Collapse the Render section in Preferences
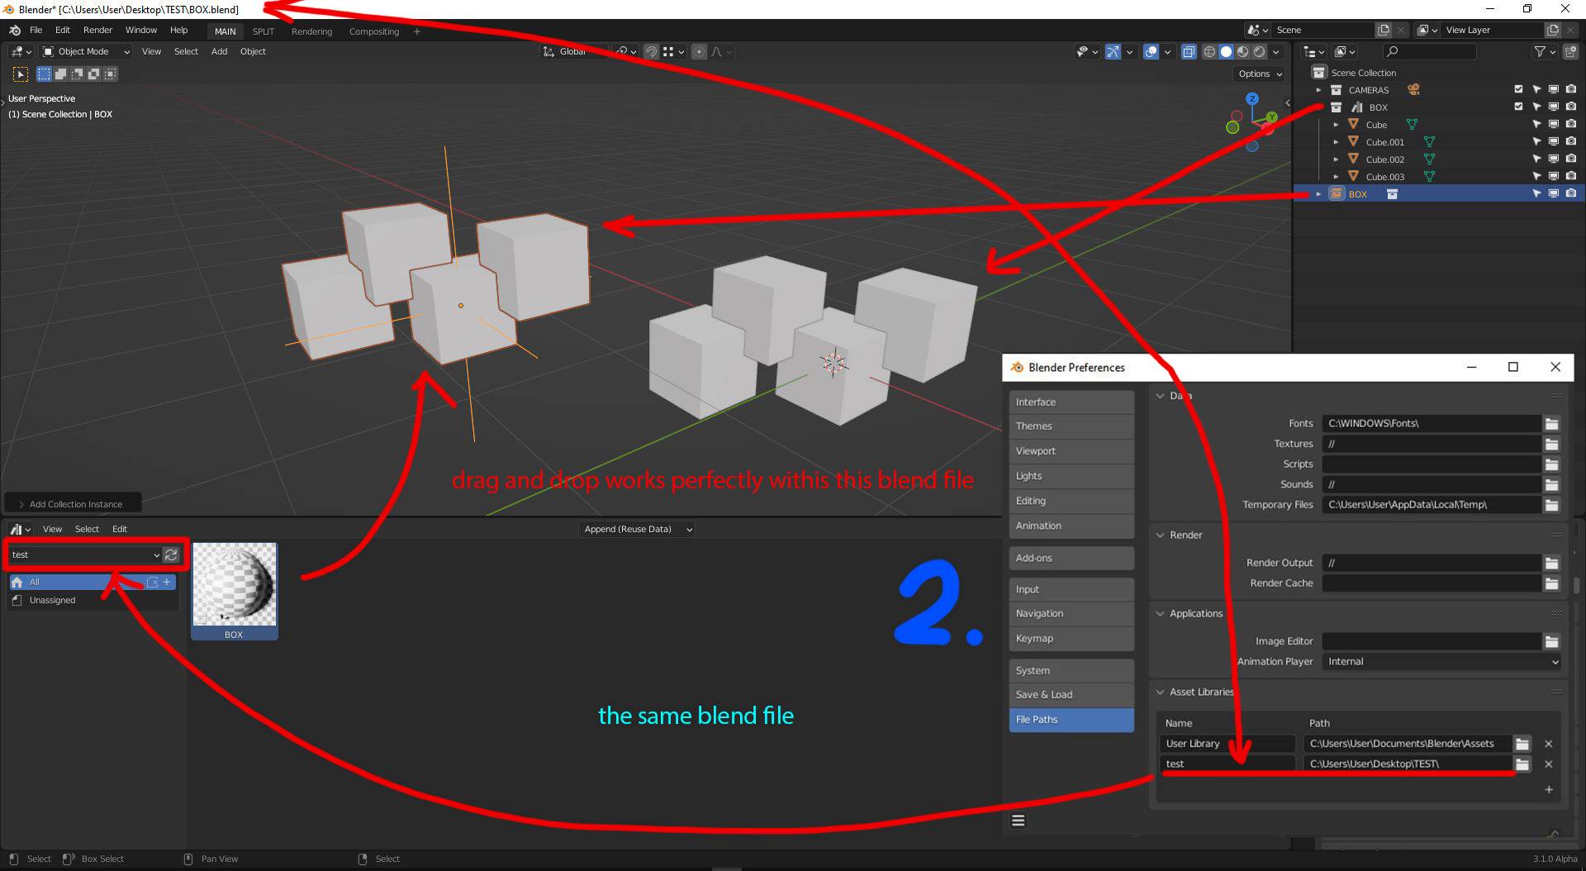1586x871 pixels. (x=1161, y=535)
